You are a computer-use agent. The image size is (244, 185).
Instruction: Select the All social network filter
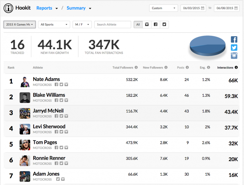point(138,24)
